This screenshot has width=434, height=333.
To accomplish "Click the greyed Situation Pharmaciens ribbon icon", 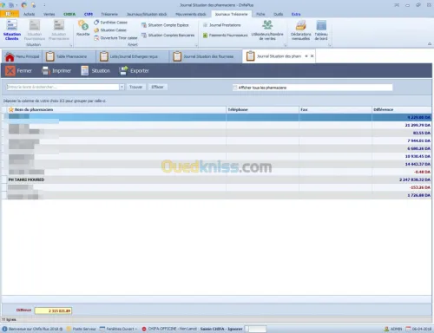I will 59,25.
